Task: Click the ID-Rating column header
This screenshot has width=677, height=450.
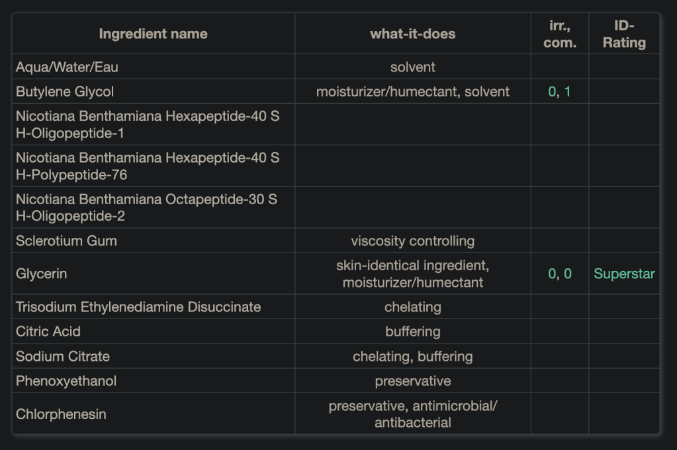Action: (x=624, y=34)
